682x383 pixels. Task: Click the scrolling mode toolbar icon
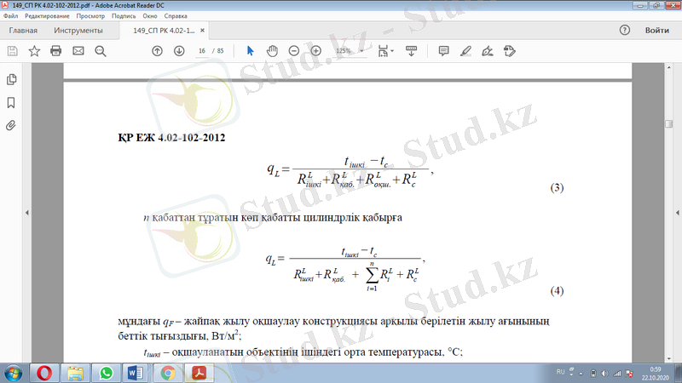411,51
